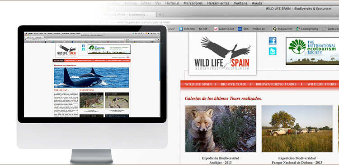Image resolution: width=339 pixels, height=165 pixels.
Task: Click the red Laboris.net bookmark icon
Action: pos(216,29)
